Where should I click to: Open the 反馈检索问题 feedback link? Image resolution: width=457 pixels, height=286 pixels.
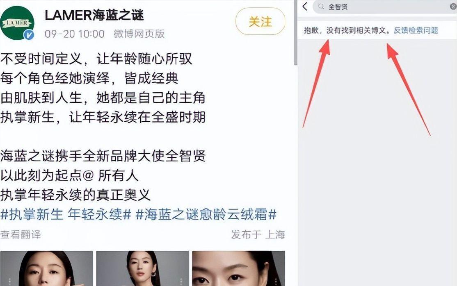(416, 30)
